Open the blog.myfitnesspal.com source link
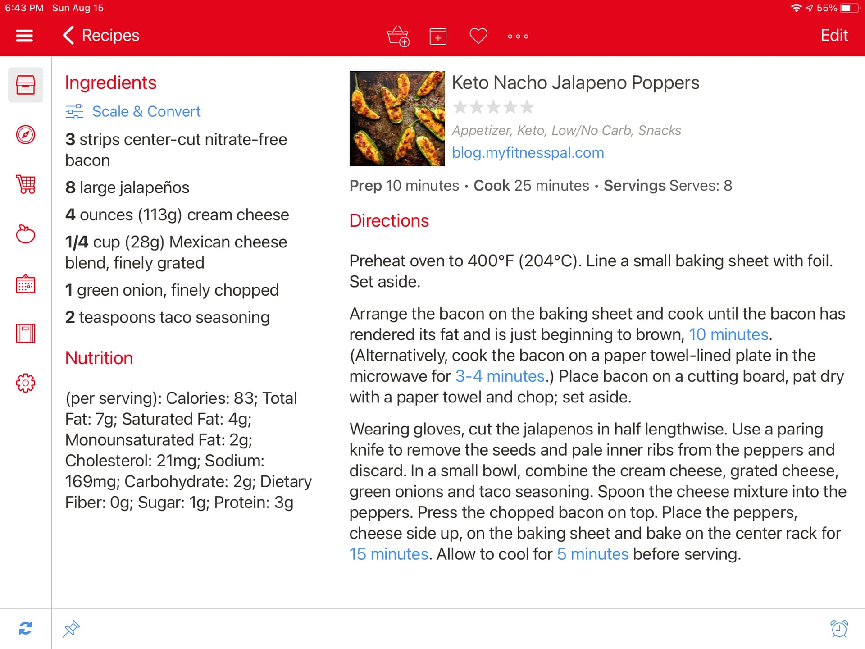Image resolution: width=865 pixels, height=649 pixels. tap(528, 153)
